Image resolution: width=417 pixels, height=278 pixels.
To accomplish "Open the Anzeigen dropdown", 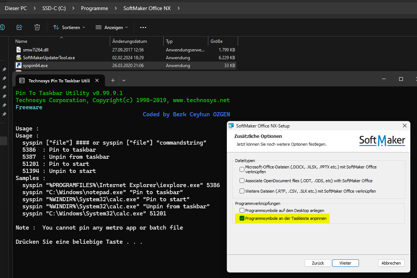I will (x=112, y=28).
